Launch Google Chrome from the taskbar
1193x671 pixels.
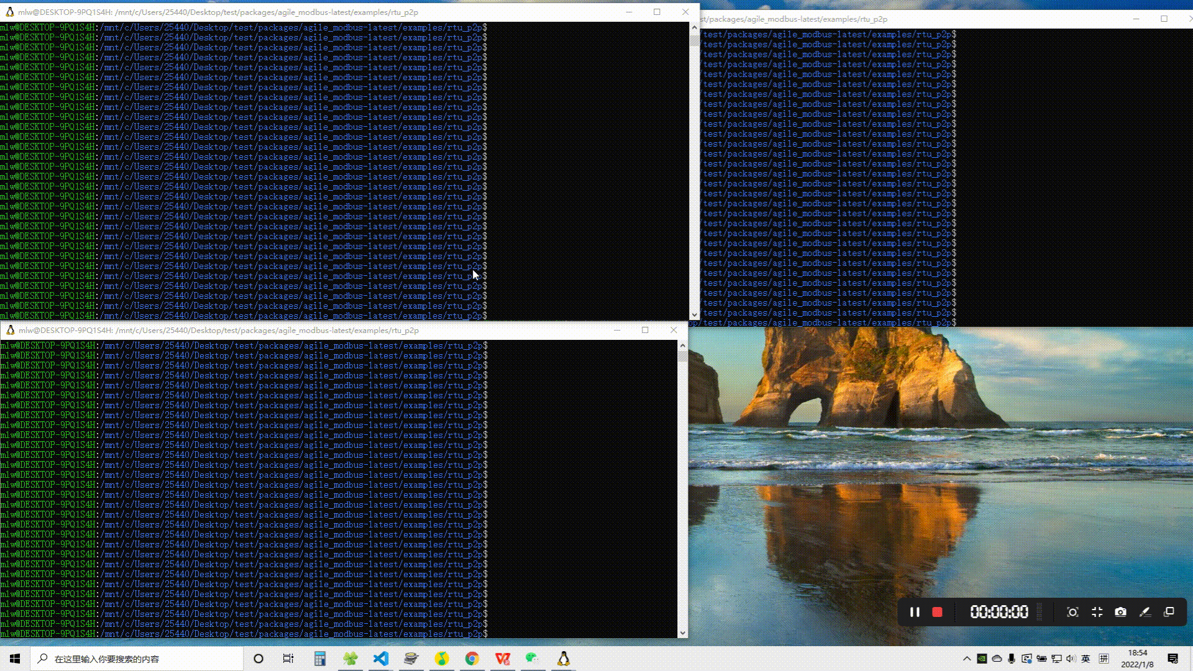click(x=472, y=659)
